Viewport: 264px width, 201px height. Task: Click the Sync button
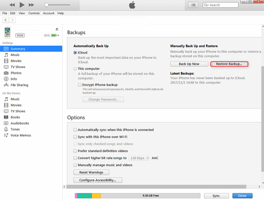(x=216, y=196)
